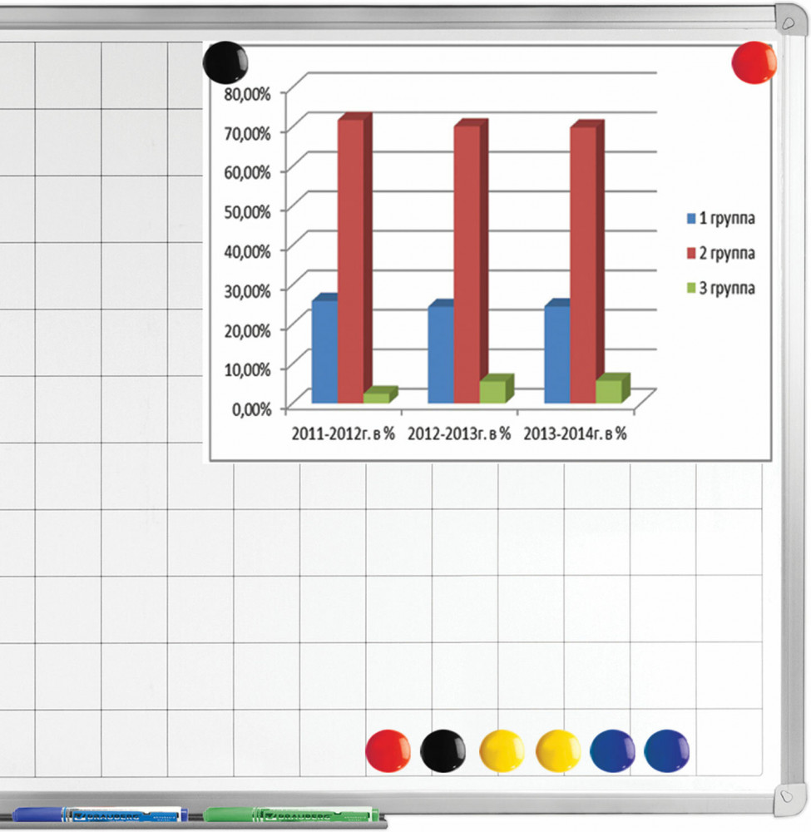Click the rightmost blue magnet in the bottom row
This screenshot has width=811, height=832.
667,750
